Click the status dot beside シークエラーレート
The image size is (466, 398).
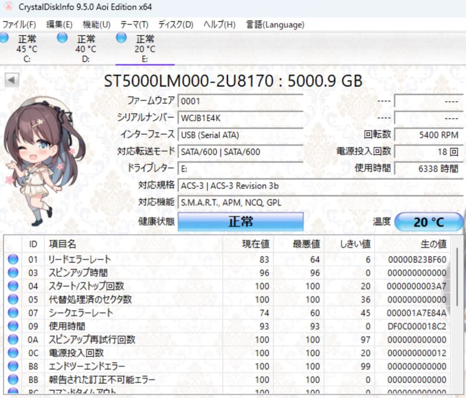click(13, 312)
